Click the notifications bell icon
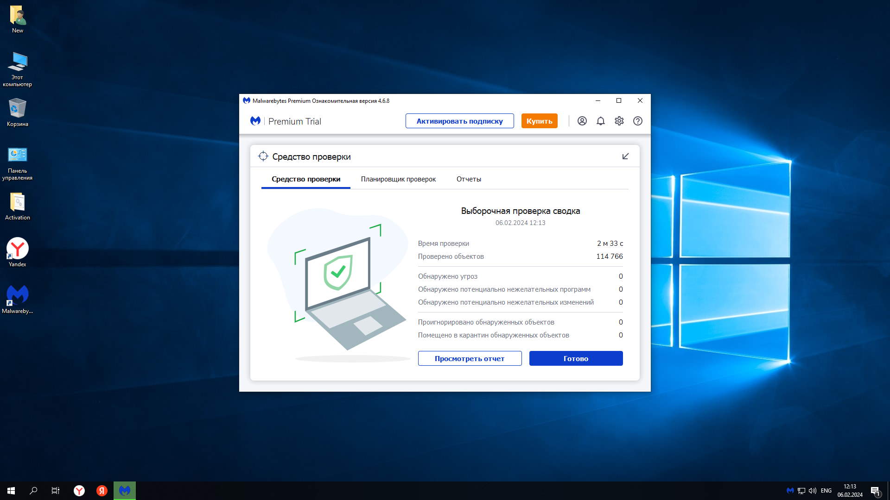Image resolution: width=890 pixels, height=500 pixels. click(601, 121)
